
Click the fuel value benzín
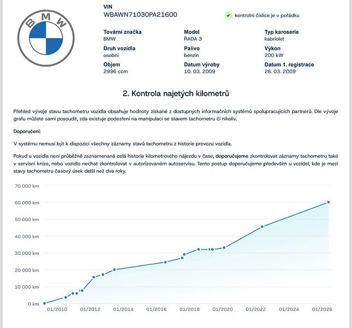click(x=191, y=55)
